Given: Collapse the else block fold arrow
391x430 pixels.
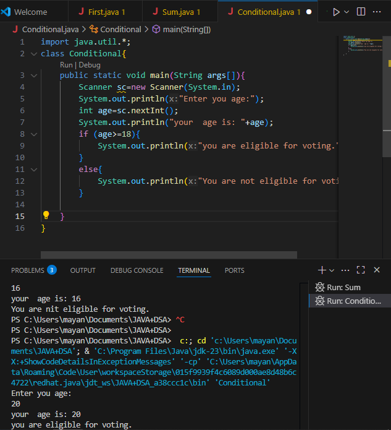Looking at the screenshot, I should [x=34, y=170].
